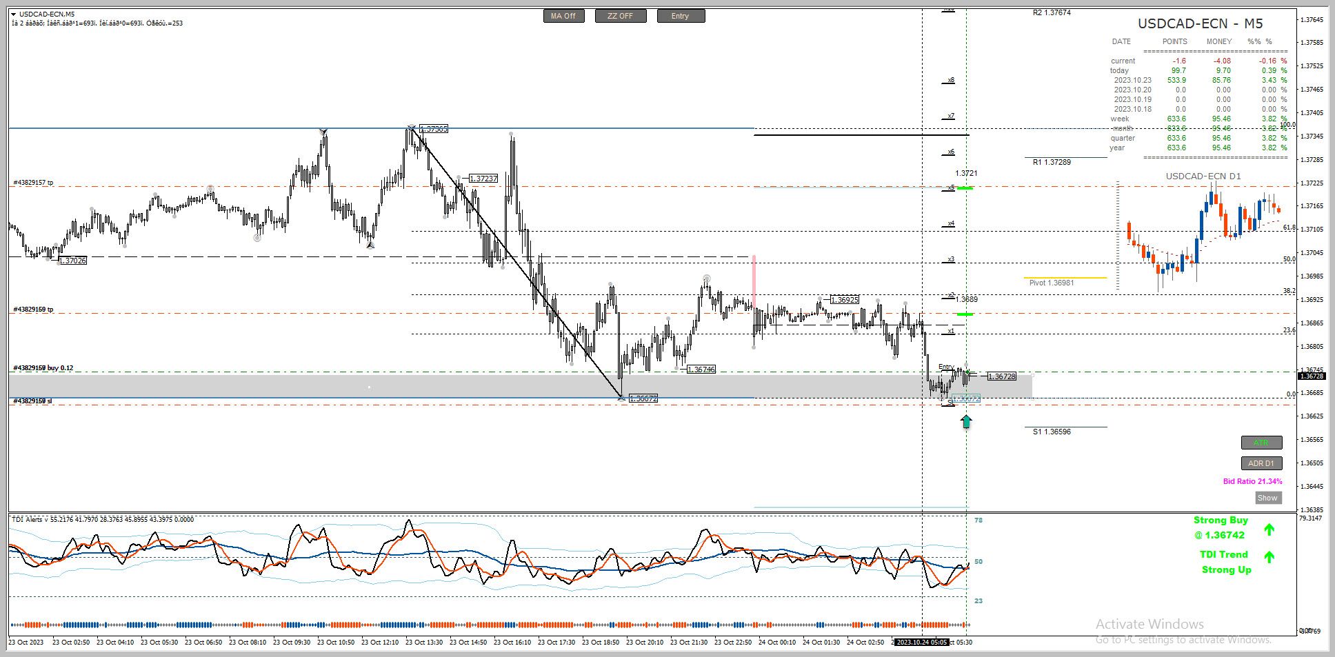The width and height of the screenshot is (1335, 657).
Task: Click the green marker under 1.3689
Action: pyautogui.click(x=965, y=314)
